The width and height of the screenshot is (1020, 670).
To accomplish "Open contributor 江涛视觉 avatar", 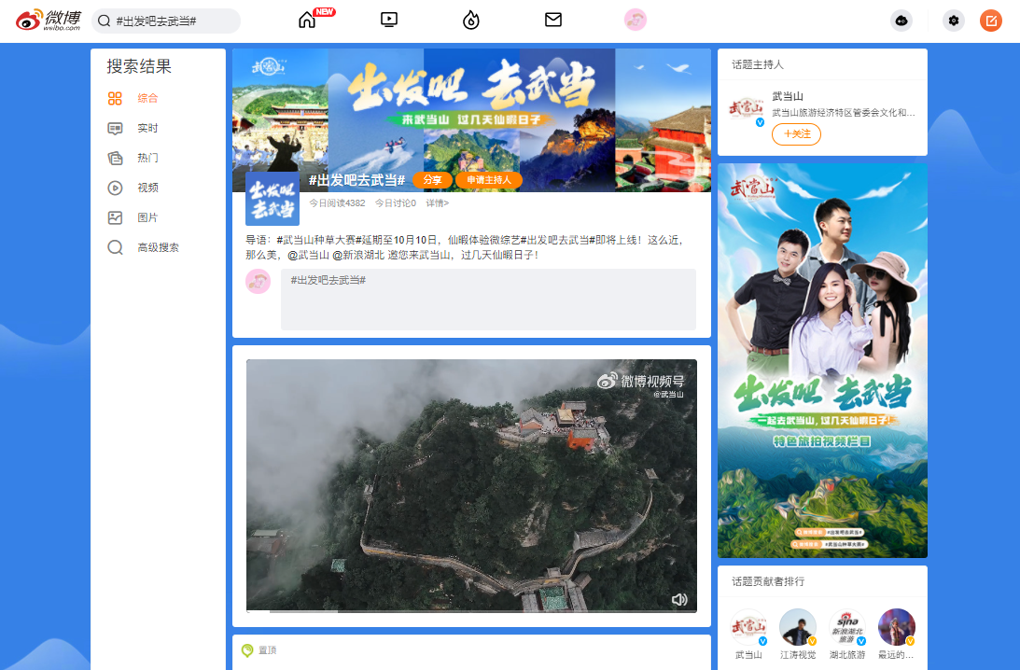I will 798,627.
